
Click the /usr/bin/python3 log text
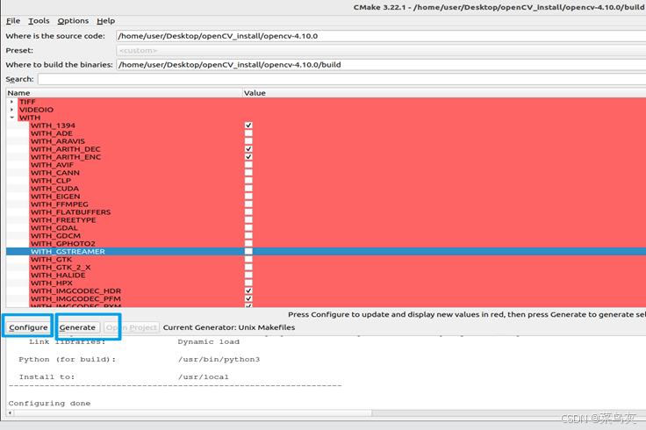(x=219, y=360)
